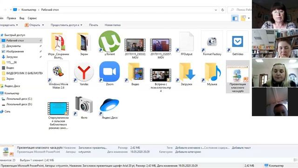Viewport: 298px width, 168px height.
Task: Select blonde participant's video tile
Action: tap(275, 73)
